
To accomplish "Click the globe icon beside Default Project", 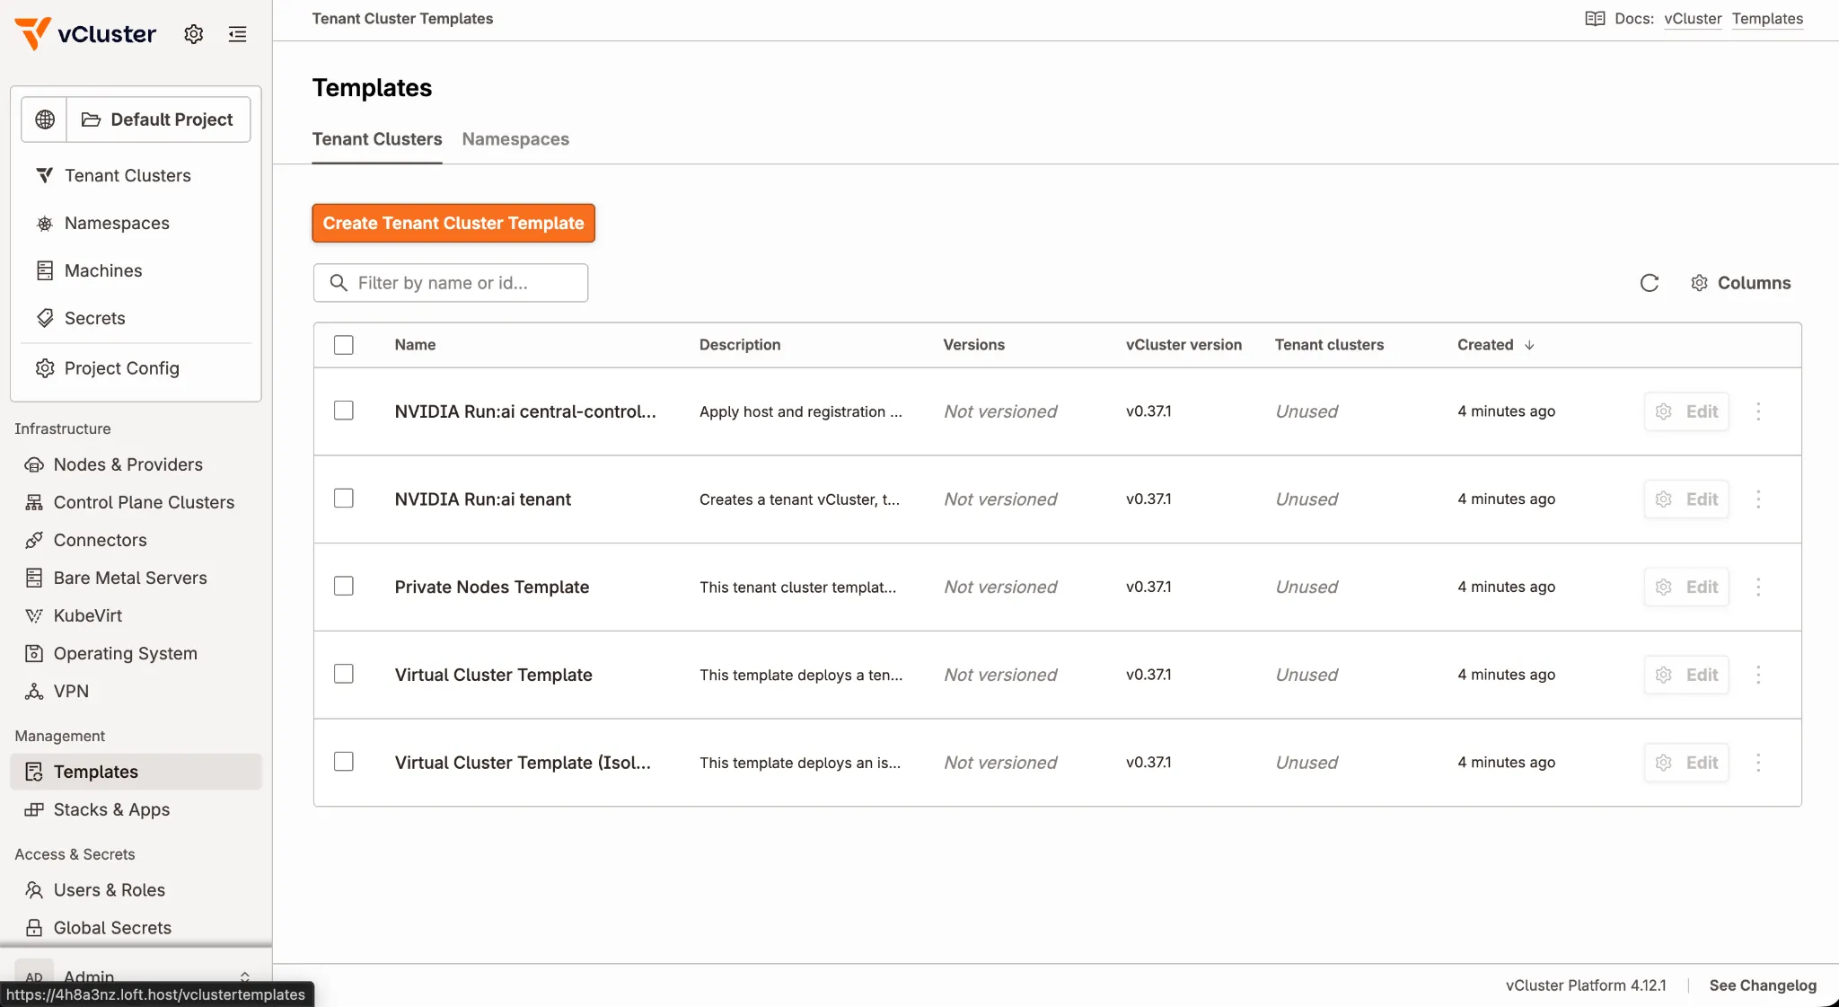I will point(45,119).
